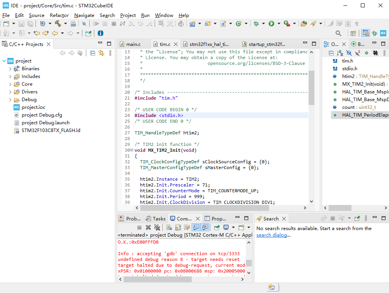
Task: Collapse the MX_TIM2_Init function fold marker
Action: point(132,150)
